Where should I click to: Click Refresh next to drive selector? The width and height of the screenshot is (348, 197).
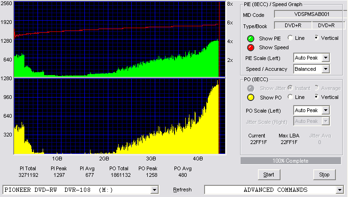[182, 189]
